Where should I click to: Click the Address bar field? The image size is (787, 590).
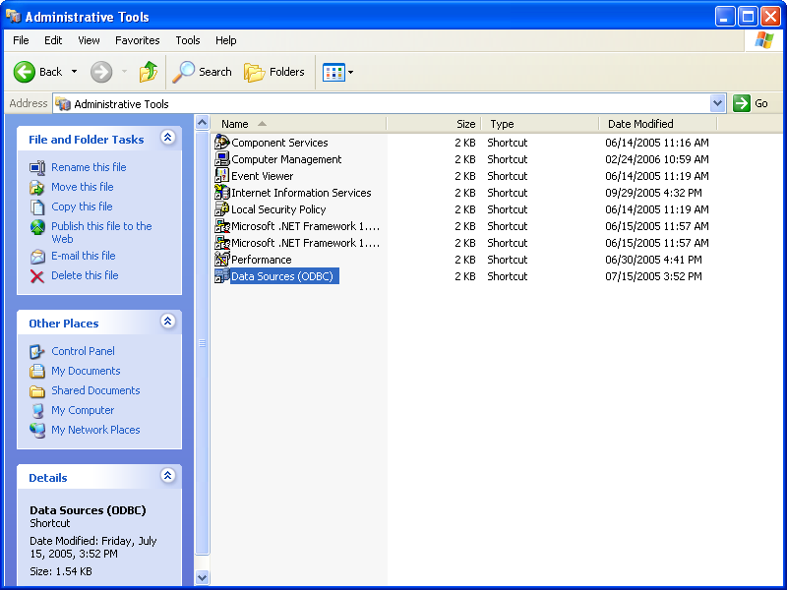click(x=382, y=104)
